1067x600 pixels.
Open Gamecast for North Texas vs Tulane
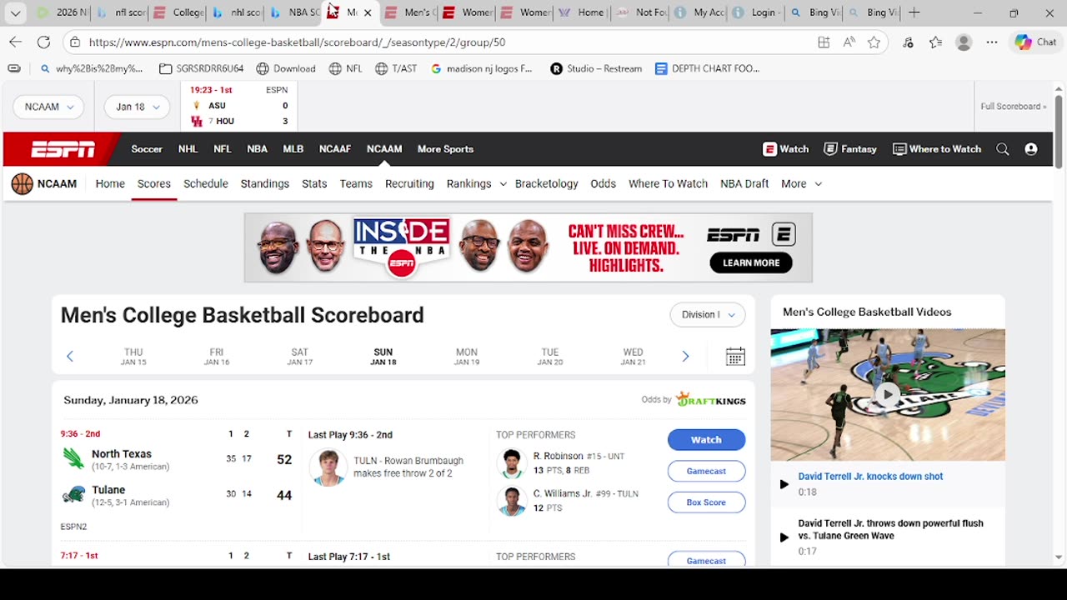(706, 471)
